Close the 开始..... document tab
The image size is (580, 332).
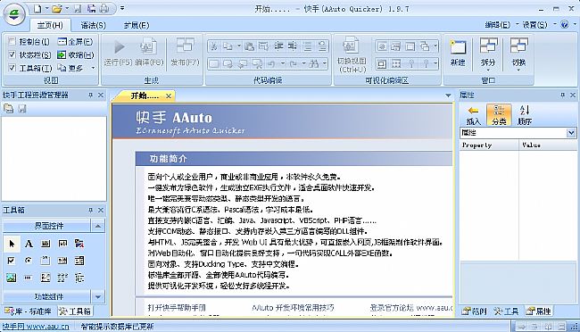pos(169,95)
